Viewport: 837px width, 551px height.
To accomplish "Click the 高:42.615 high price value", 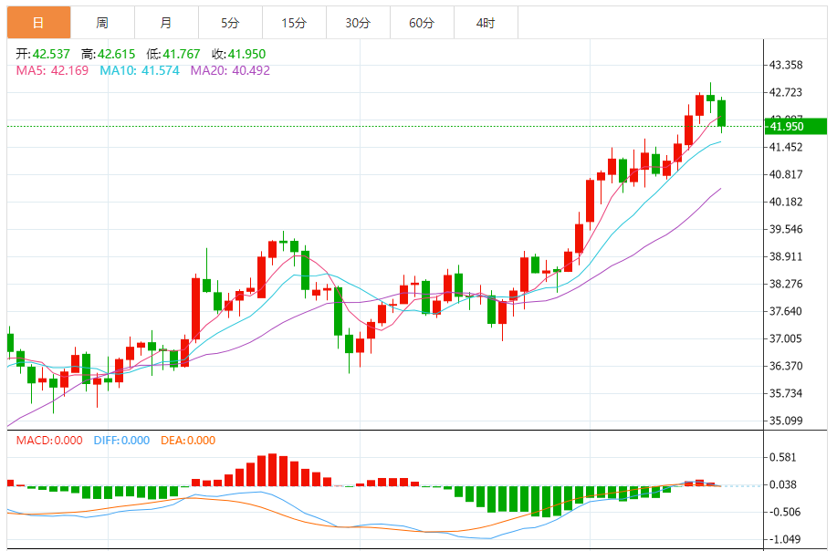I will click(109, 54).
